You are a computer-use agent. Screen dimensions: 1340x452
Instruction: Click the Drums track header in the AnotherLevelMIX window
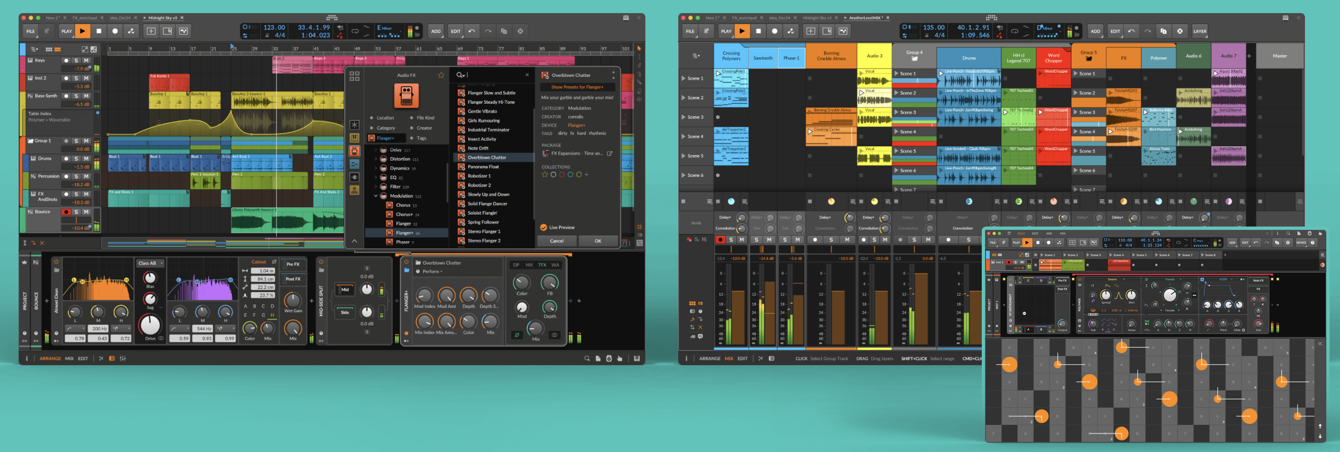(x=969, y=58)
